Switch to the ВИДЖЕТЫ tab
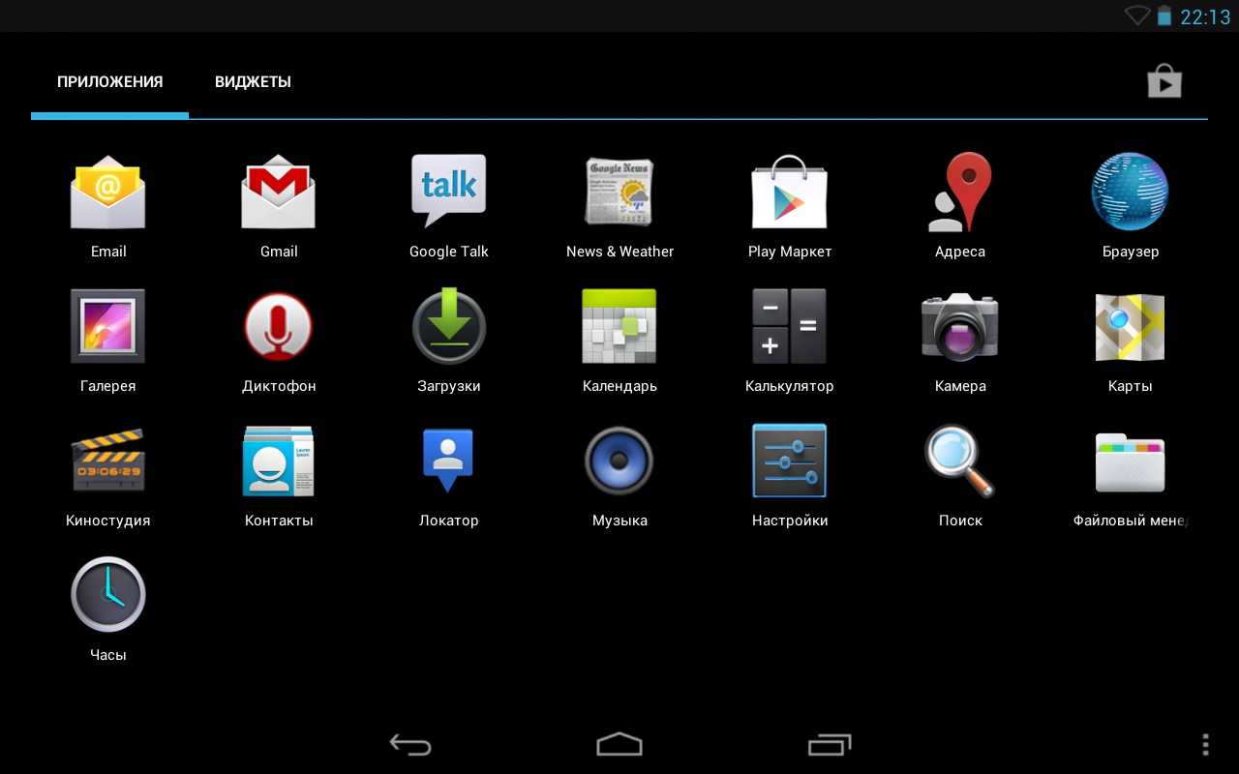The height and width of the screenshot is (774, 1239). [x=253, y=82]
